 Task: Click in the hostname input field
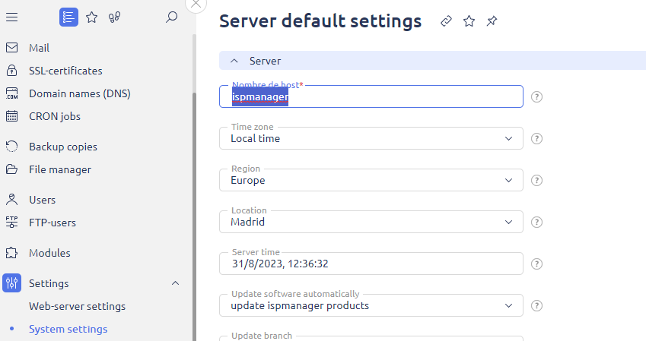(371, 96)
